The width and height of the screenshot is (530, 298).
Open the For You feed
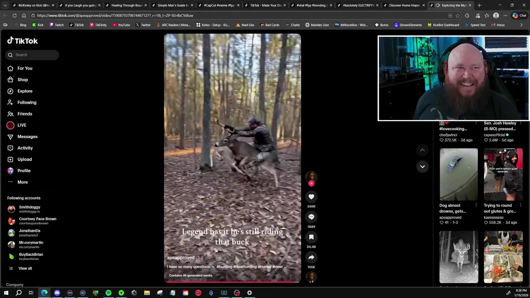click(20, 68)
